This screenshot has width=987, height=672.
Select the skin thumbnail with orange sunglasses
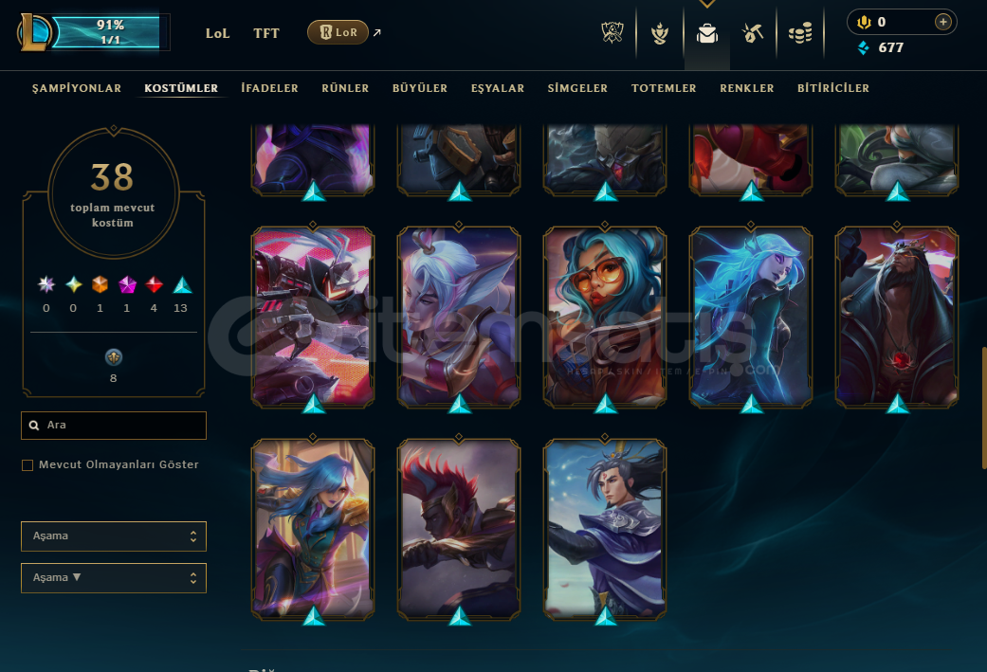tap(604, 317)
